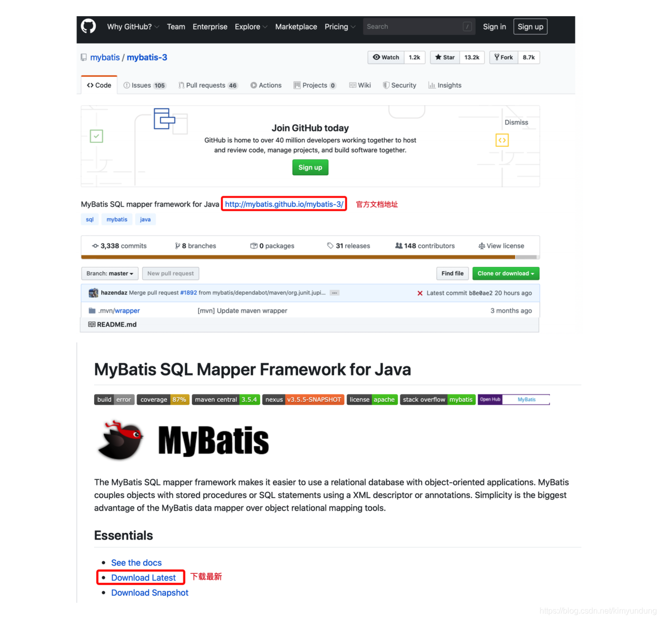Open the Insights tab
This screenshot has width=661, height=620.
[x=445, y=85]
